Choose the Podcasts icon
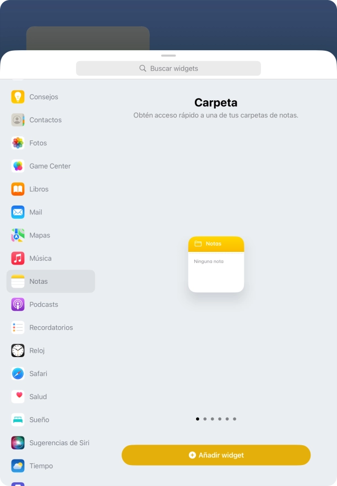 pyautogui.click(x=18, y=304)
